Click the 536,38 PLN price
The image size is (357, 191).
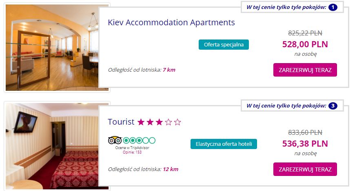[305, 143]
